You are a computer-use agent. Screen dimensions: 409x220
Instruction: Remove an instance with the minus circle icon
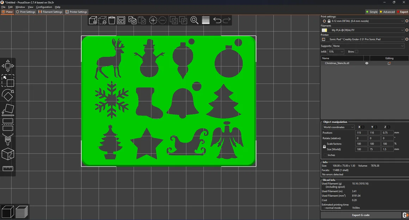[x=162, y=20]
